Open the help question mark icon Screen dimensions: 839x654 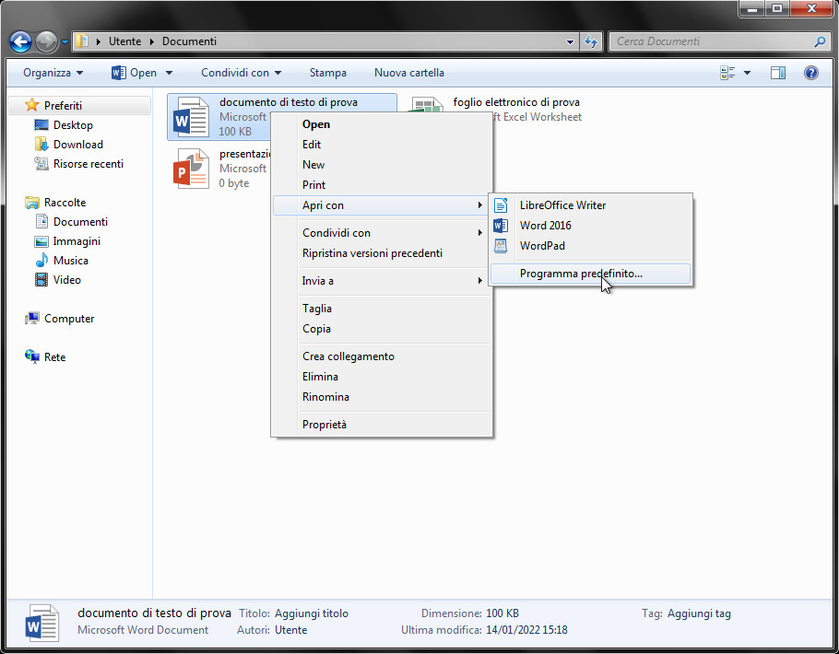[x=811, y=73]
